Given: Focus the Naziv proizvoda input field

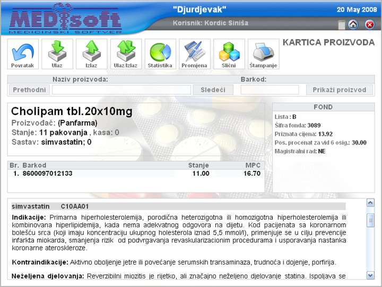Looking at the screenshot, I should pyautogui.click(x=121, y=90).
